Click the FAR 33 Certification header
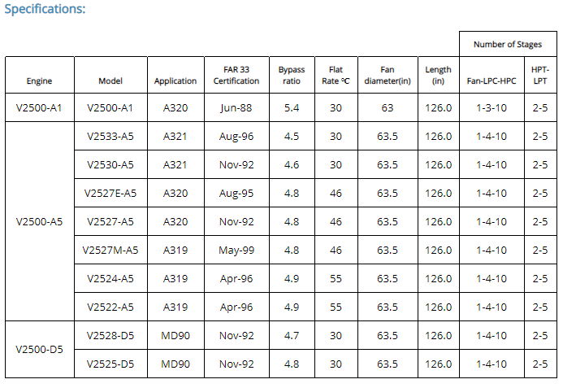 236,76
